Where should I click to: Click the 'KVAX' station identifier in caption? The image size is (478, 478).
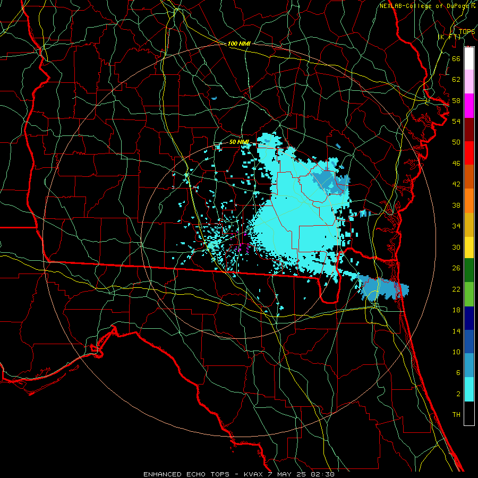pos(253,474)
